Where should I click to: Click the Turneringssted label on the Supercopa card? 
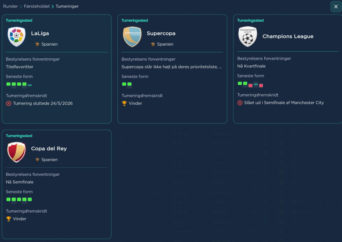[135, 21]
